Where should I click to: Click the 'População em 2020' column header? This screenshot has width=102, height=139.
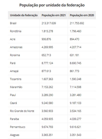82,15
